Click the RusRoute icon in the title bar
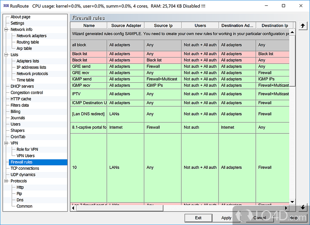The image size is (310, 225). (x=6, y=6)
